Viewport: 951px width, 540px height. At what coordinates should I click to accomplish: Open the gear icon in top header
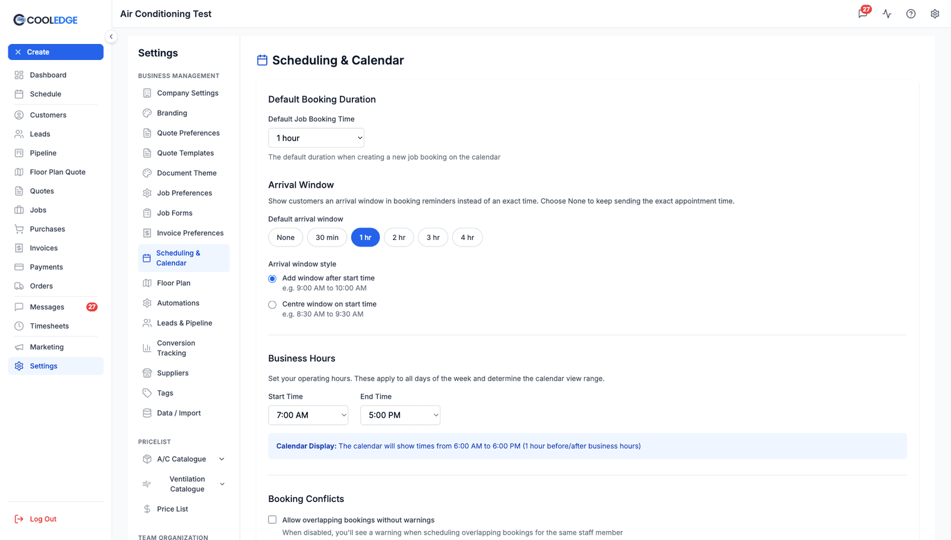click(935, 14)
